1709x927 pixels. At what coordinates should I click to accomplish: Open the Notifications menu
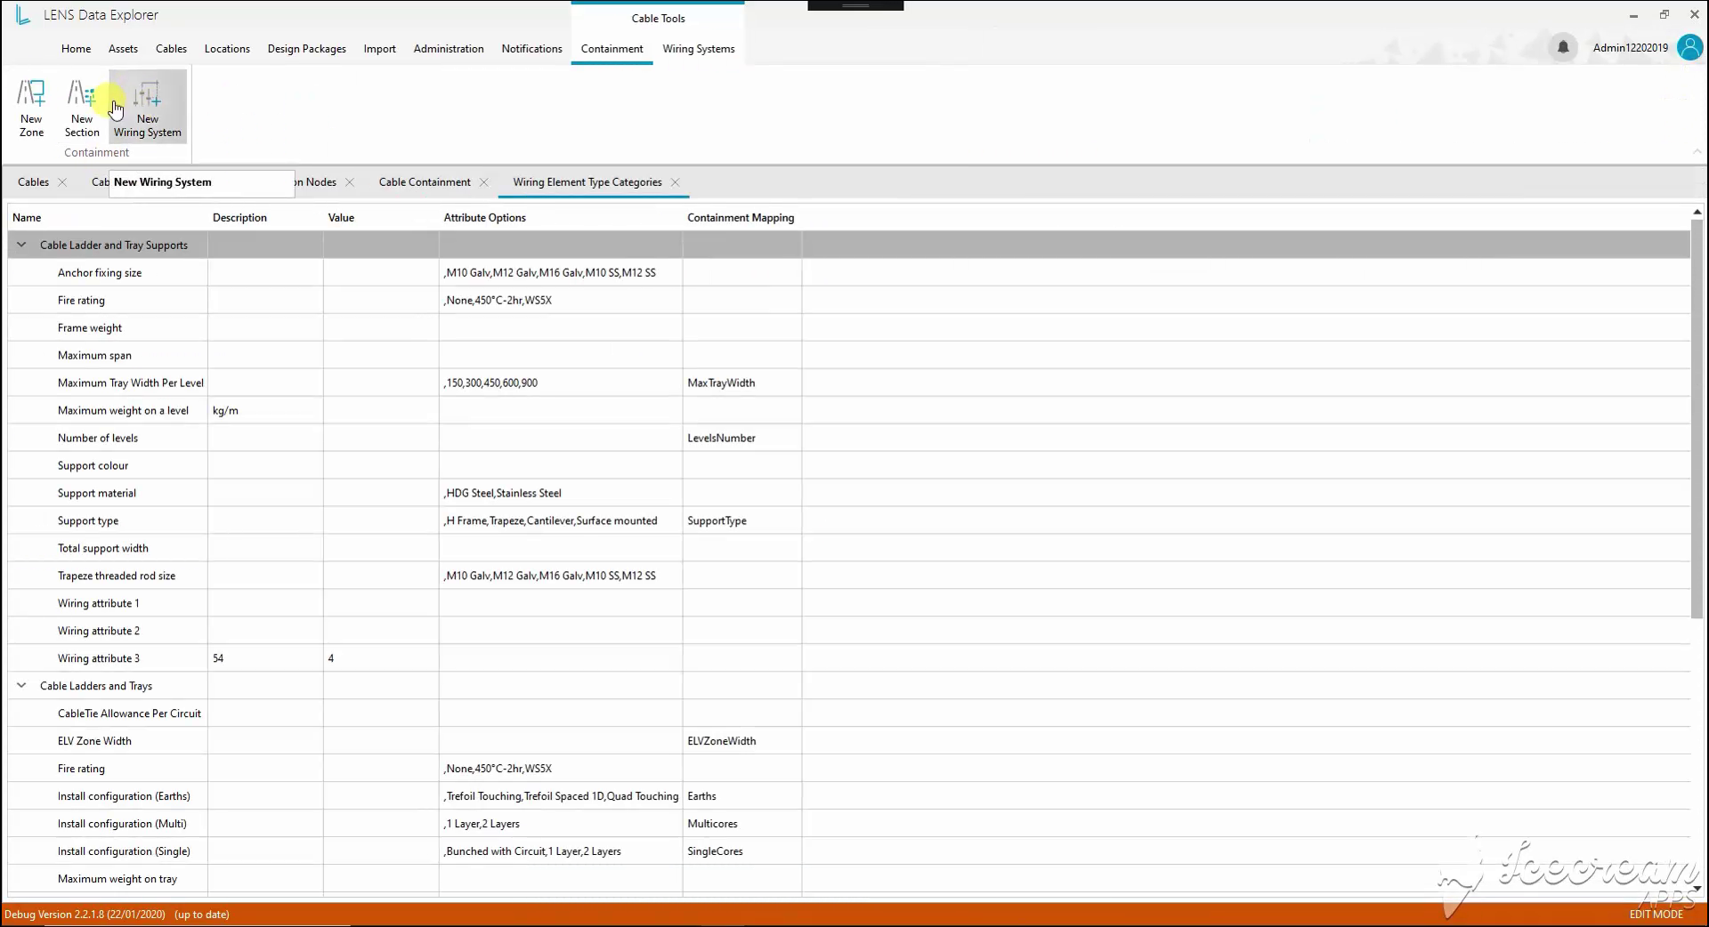click(x=531, y=49)
